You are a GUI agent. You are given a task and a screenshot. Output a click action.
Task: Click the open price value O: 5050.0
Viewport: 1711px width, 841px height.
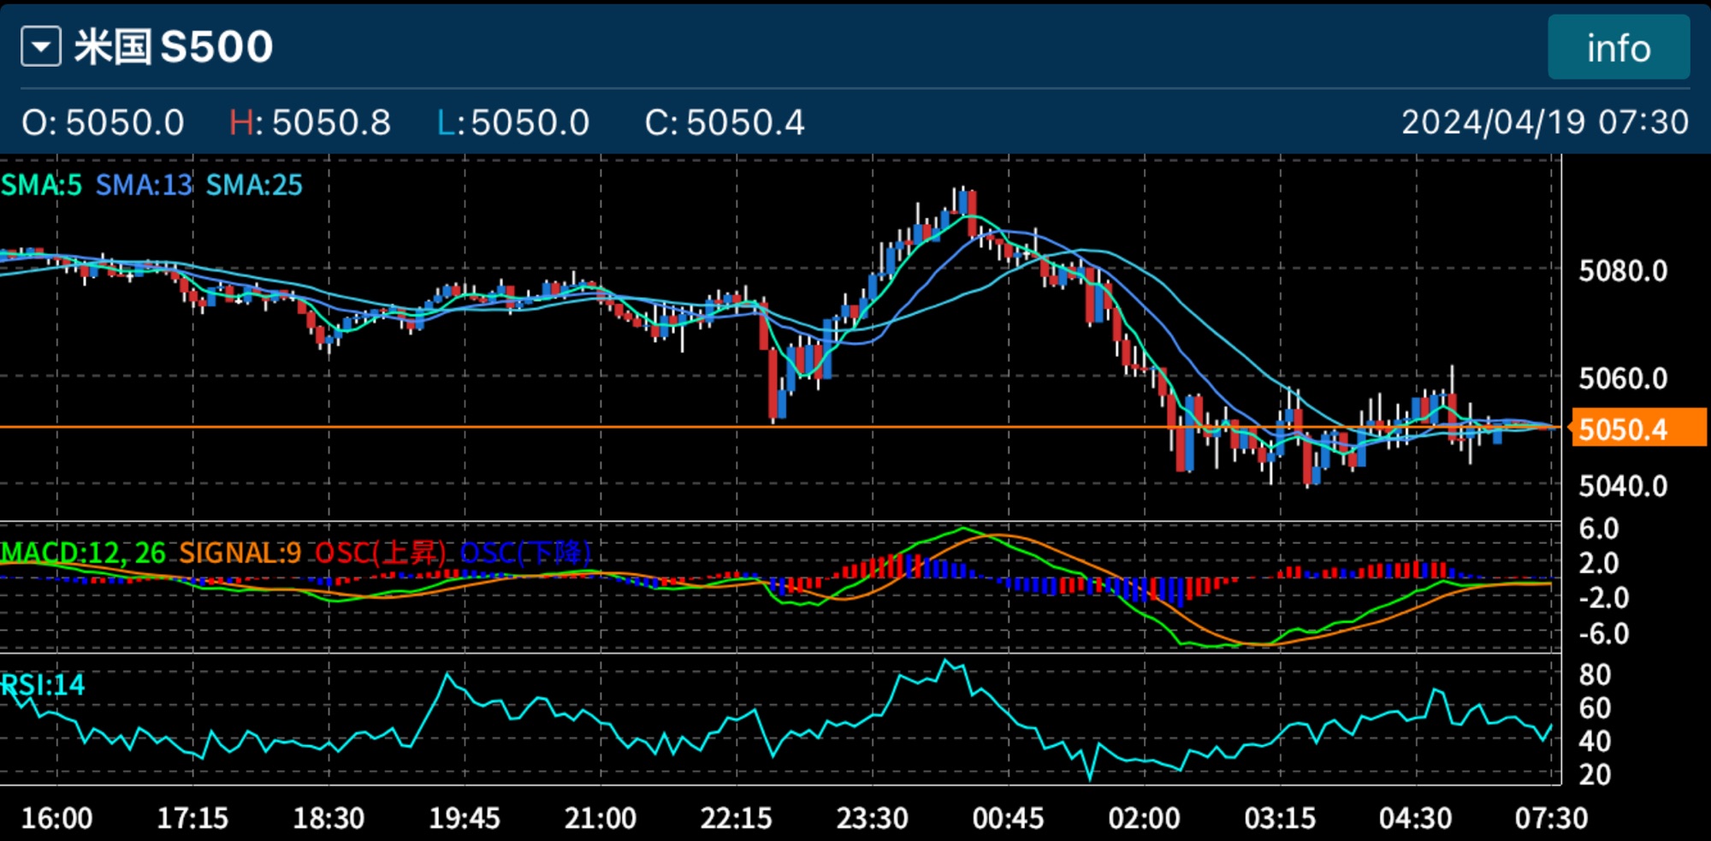click(103, 122)
